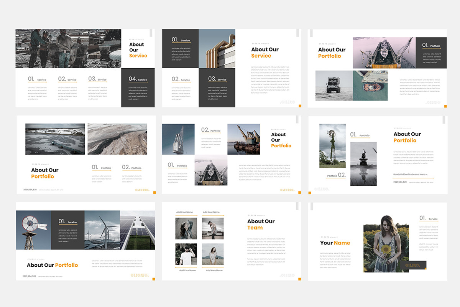
Task: Click single-line 'About Our Portfolio' heading below the turbines
Action: point(52,265)
